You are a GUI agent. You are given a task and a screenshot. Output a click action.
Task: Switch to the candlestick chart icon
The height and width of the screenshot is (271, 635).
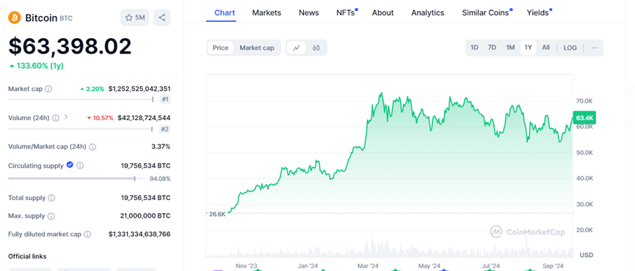point(316,48)
